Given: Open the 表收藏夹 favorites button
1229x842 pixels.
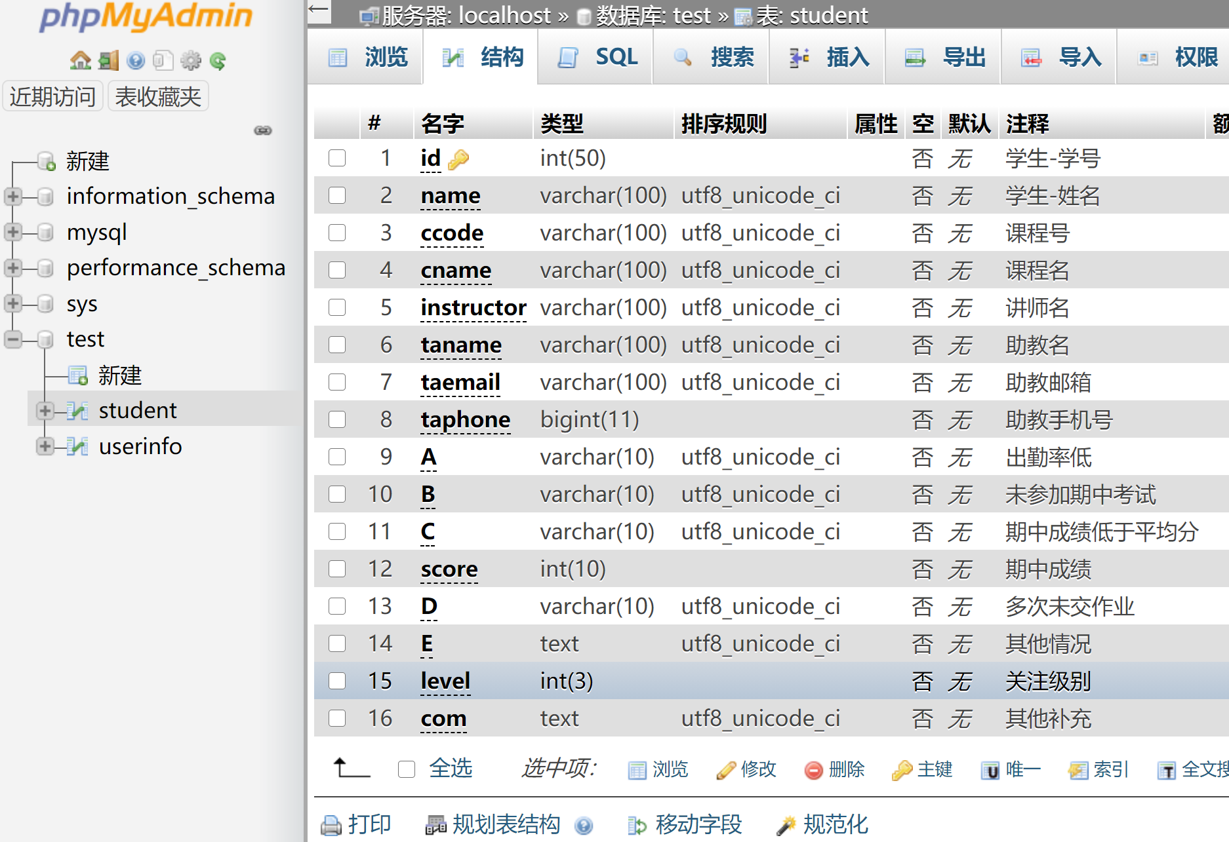Looking at the screenshot, I should (x=158, y=97).
